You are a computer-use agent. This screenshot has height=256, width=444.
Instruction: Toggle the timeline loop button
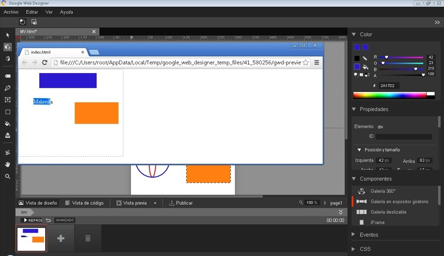click(x=48, y=220)
